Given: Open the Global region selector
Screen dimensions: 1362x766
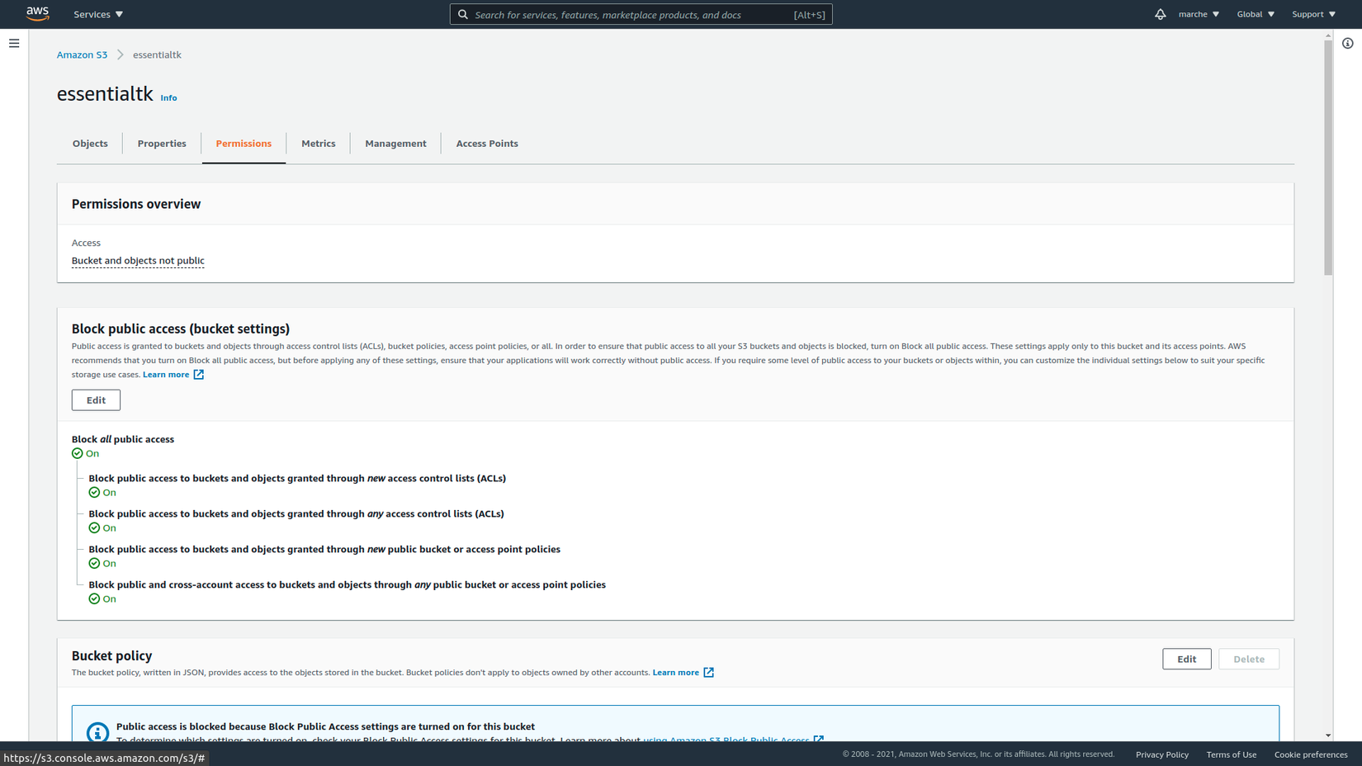Looking at the screenshot, I should click(x=1256, y=14).
